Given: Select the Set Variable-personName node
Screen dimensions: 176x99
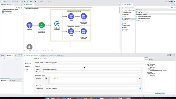Looking at the screenshot, I should coord(42,25).
